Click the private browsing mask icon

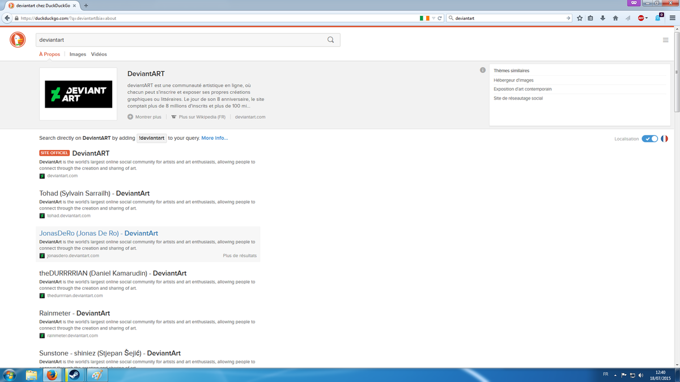pyautogui.click(x=634, y=3)
